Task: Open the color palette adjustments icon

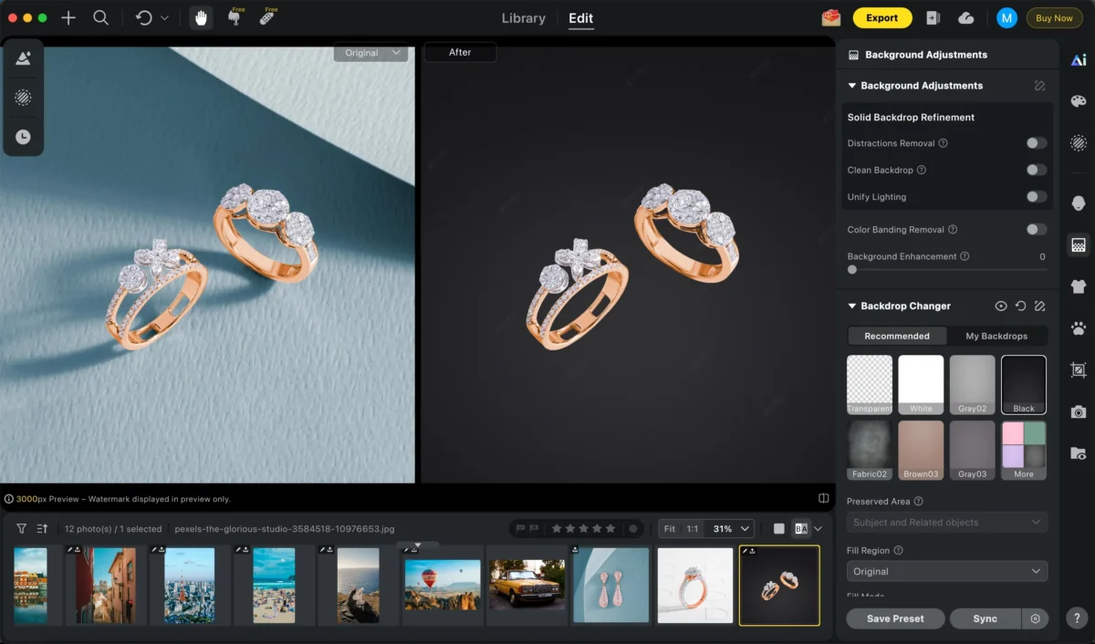Action: (x=1079, y=101)
